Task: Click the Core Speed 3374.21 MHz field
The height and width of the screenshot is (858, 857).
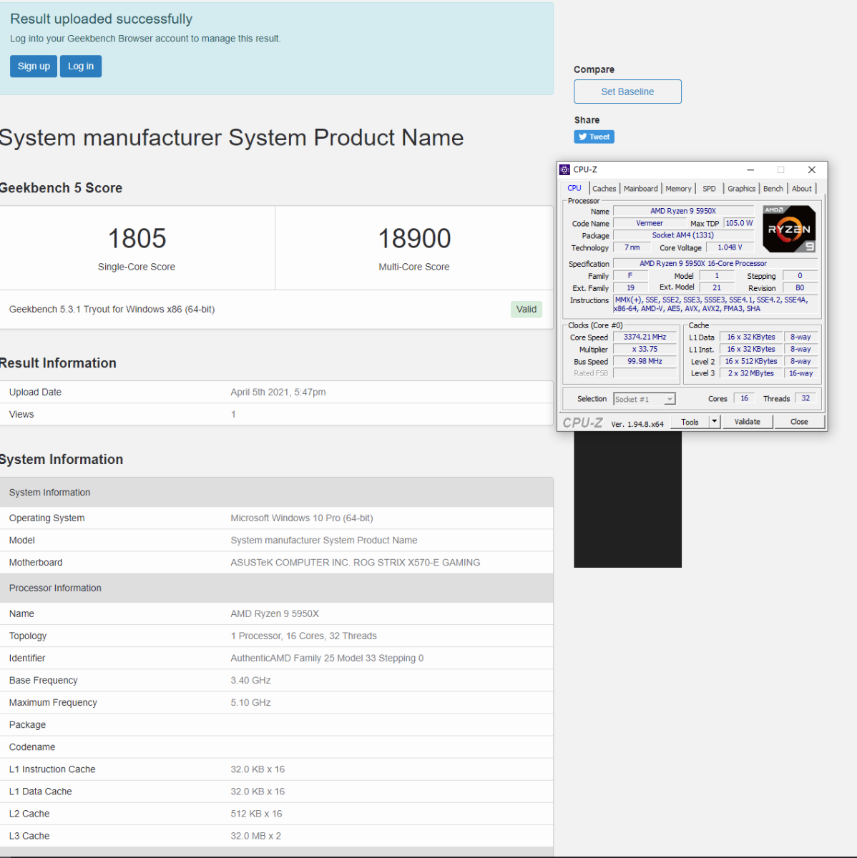Action: [645, 337]
